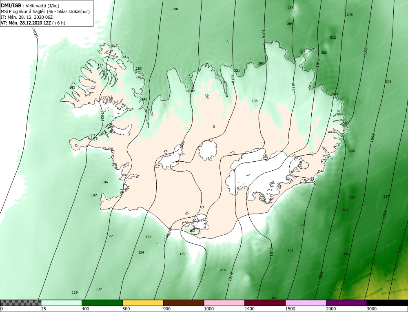Click the legend label "1500"

tap(290, 309)
